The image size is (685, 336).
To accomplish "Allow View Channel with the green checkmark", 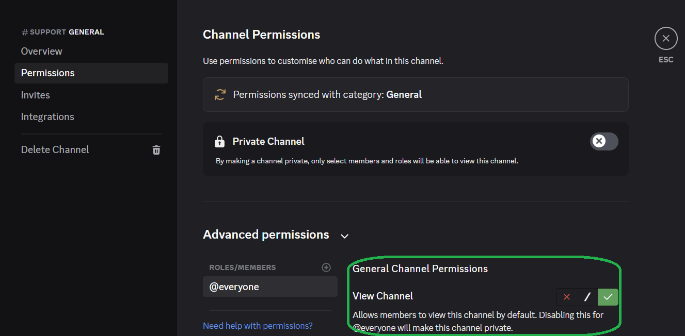I will (608, 297).
